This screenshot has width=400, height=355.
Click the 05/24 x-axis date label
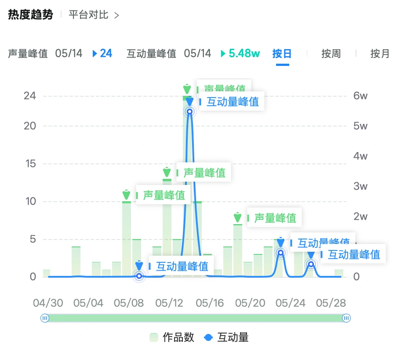(x=290, y=303)
